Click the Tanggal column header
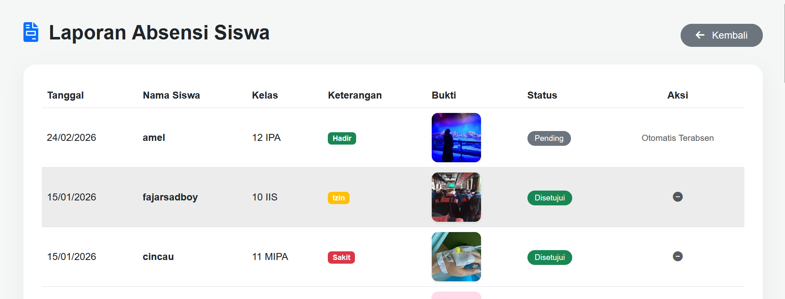Image resolution: width=785 pixels, height=299 pixels. pos(65,95)
